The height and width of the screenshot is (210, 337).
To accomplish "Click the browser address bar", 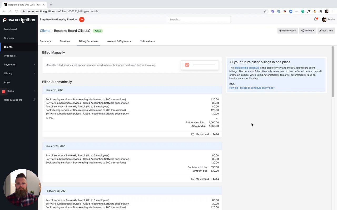I will 142,11.
